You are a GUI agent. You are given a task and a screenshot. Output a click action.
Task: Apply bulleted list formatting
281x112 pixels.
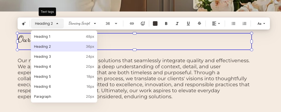pyautogui.click(x=233, y=23)
